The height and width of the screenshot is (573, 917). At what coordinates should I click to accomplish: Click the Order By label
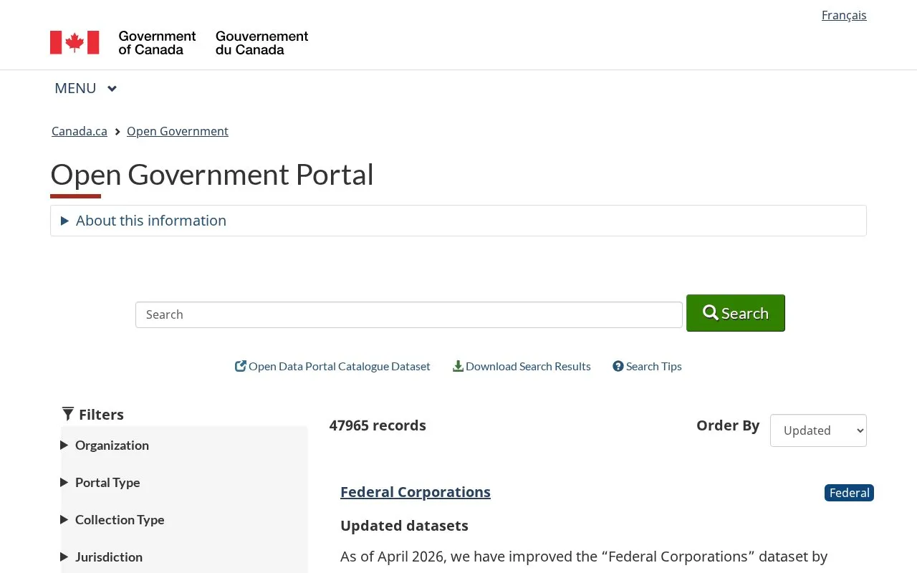(x=728, y=425)
